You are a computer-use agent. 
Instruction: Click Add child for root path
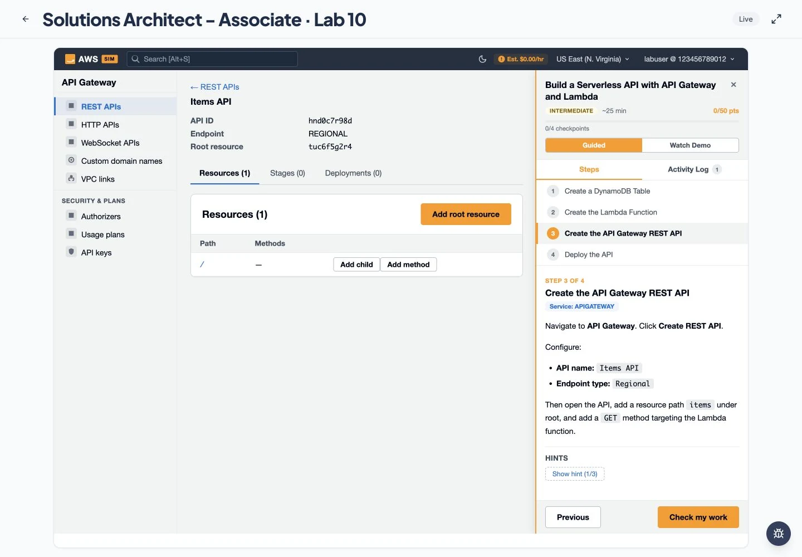point(356,265)
